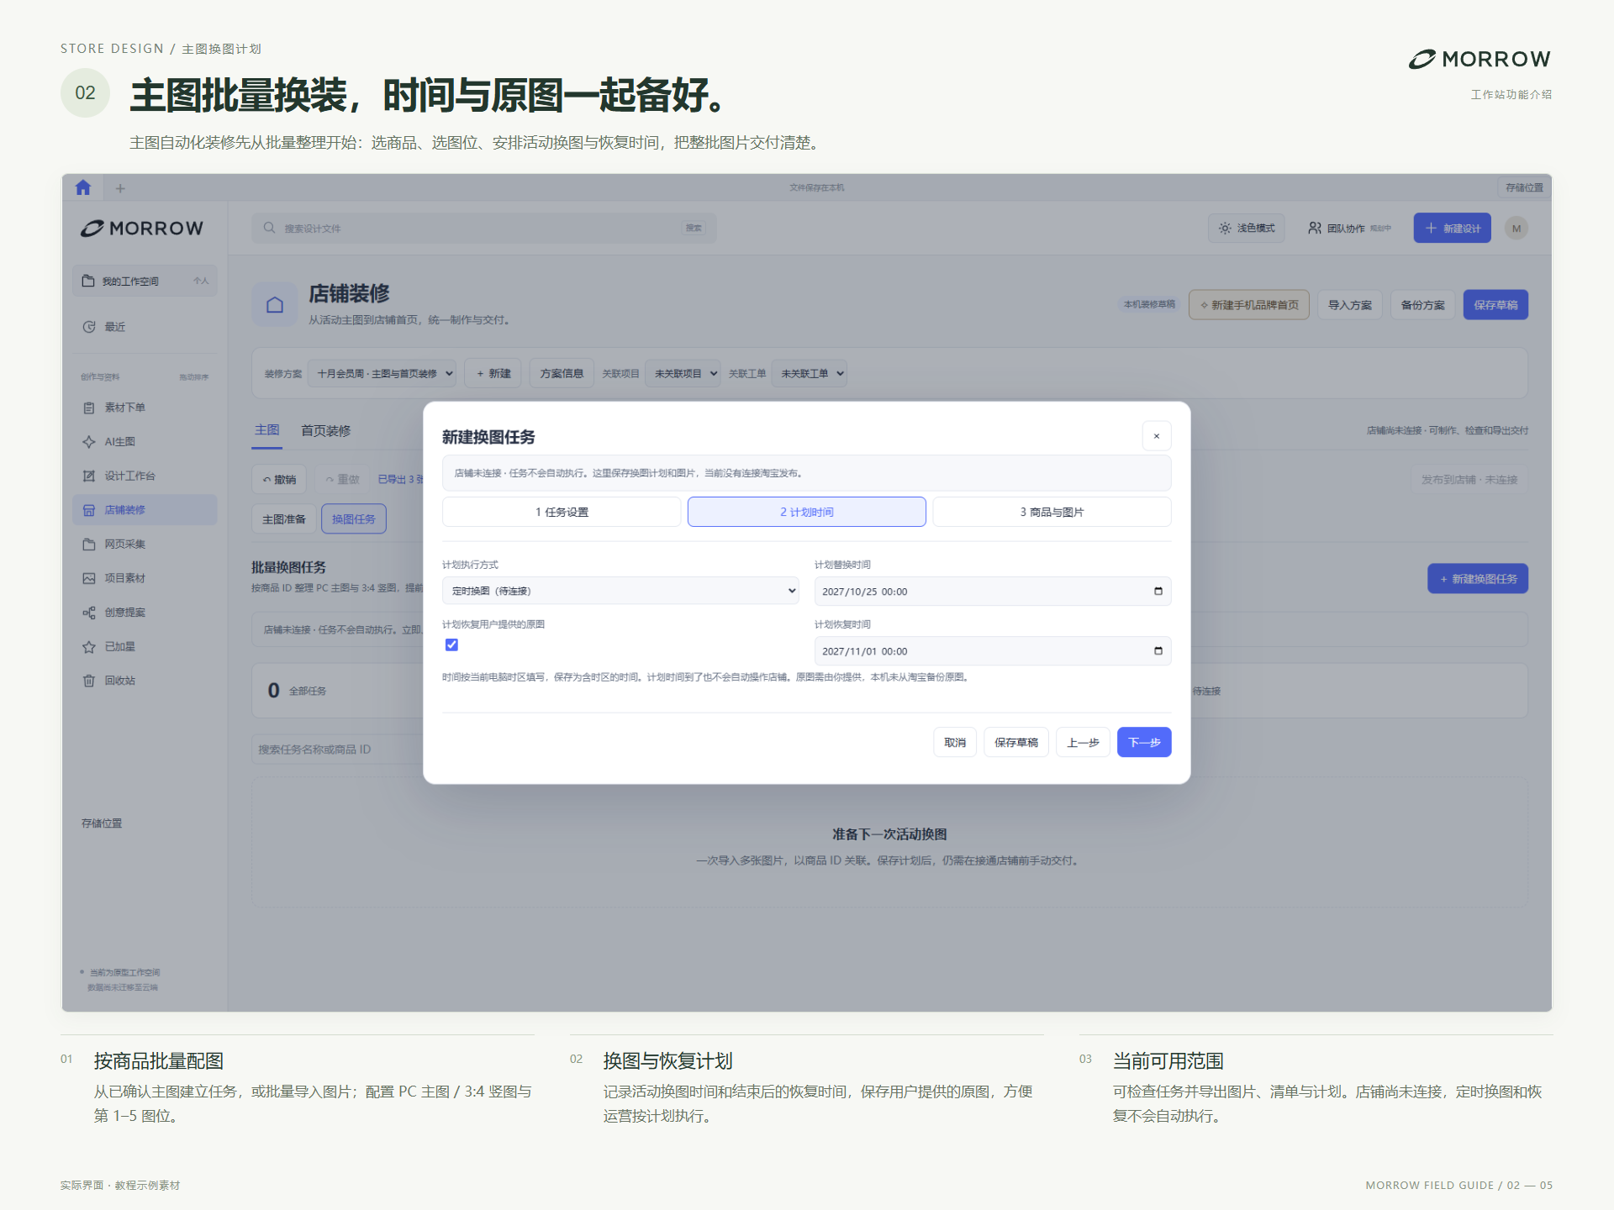Click the 新建换图任务 button

pos(1478,578)
